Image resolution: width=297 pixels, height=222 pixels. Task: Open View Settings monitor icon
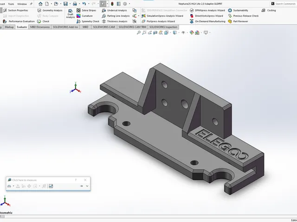pos(206,33)
